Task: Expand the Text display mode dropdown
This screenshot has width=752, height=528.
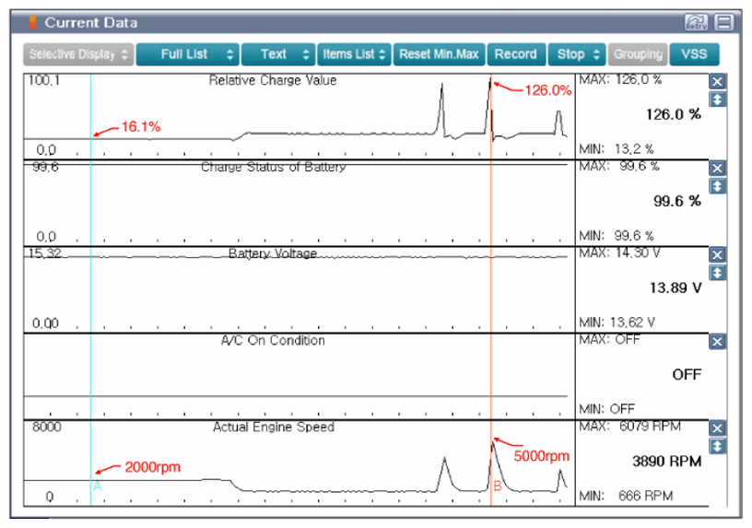Action: tap(277, 54)
